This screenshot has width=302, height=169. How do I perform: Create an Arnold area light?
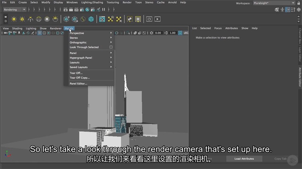pyautogui.click(x=47, y=19)
